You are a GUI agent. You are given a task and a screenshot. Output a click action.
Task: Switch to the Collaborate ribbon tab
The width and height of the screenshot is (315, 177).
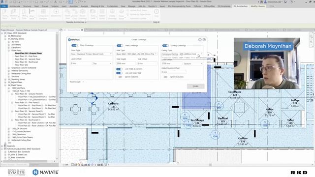pyautogui.click(x=112, y=6)
